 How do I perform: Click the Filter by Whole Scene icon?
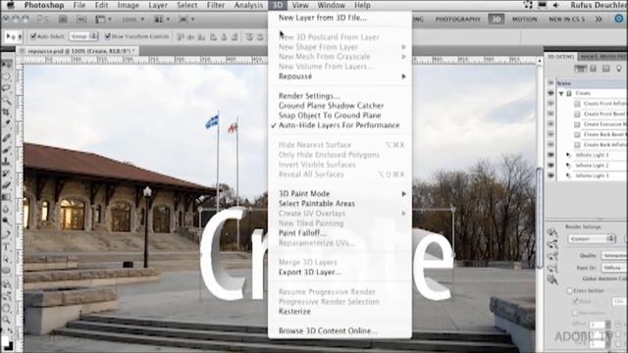[580, 69]
